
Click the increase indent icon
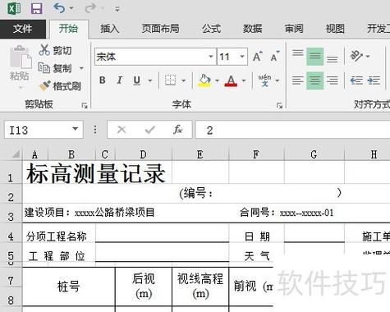374,80
